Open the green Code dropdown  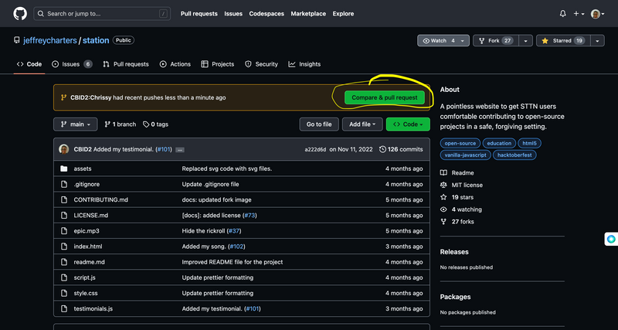[x=408, y=124]
